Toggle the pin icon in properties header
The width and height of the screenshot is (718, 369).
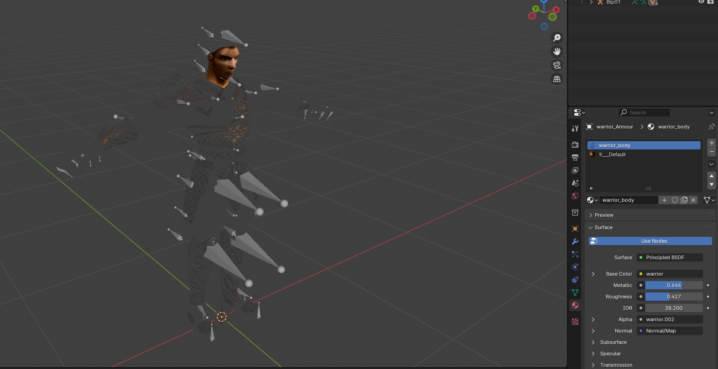point(711,127)
